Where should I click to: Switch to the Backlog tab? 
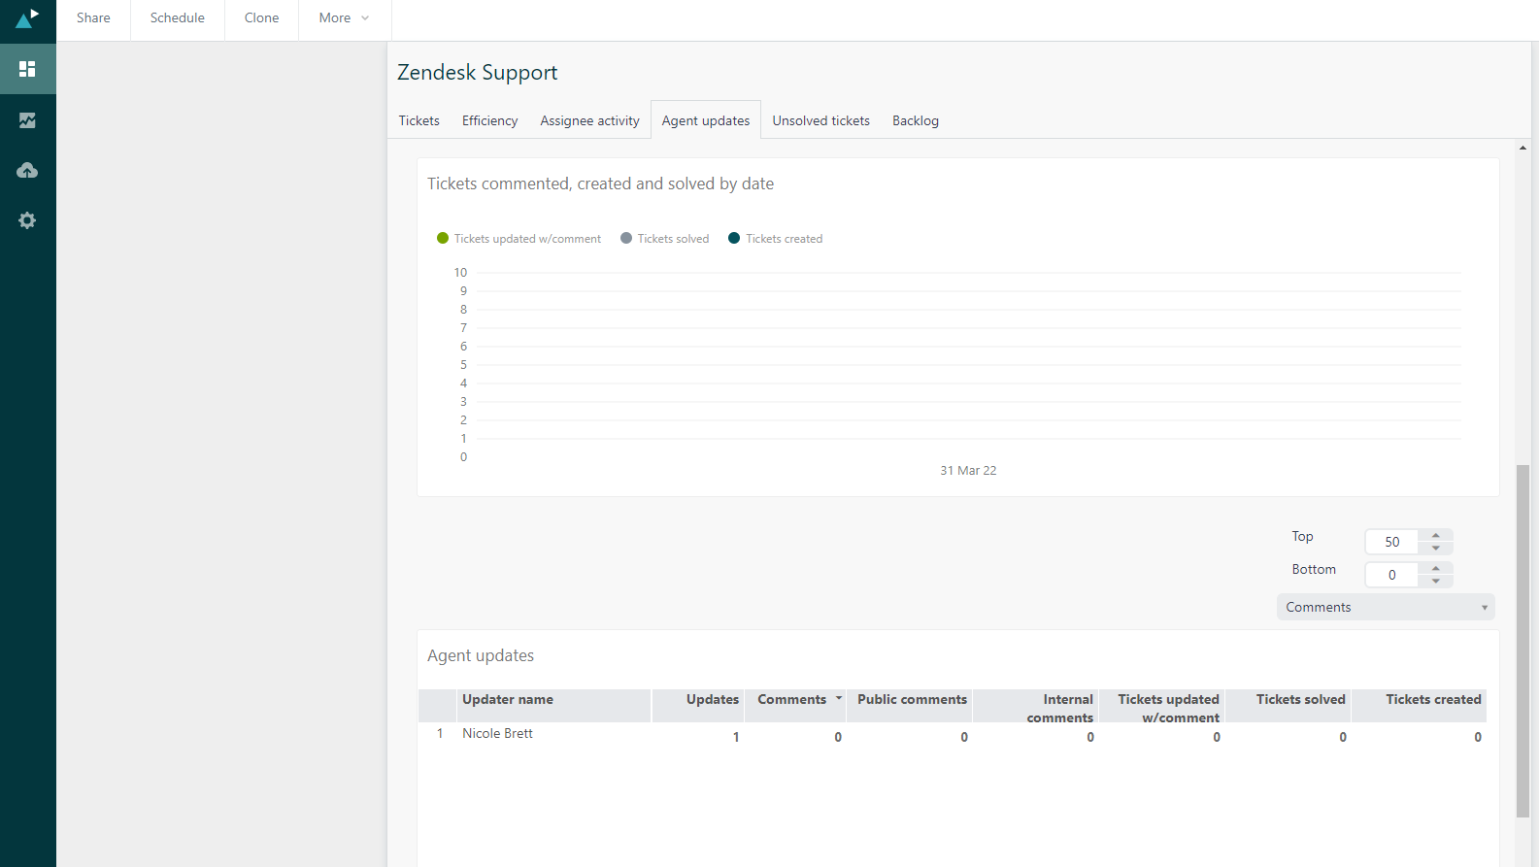click(x=916, y=120)
